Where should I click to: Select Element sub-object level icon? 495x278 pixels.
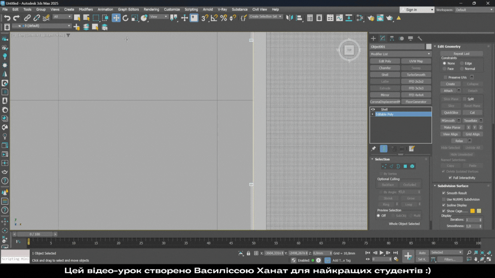coord(412,166)
